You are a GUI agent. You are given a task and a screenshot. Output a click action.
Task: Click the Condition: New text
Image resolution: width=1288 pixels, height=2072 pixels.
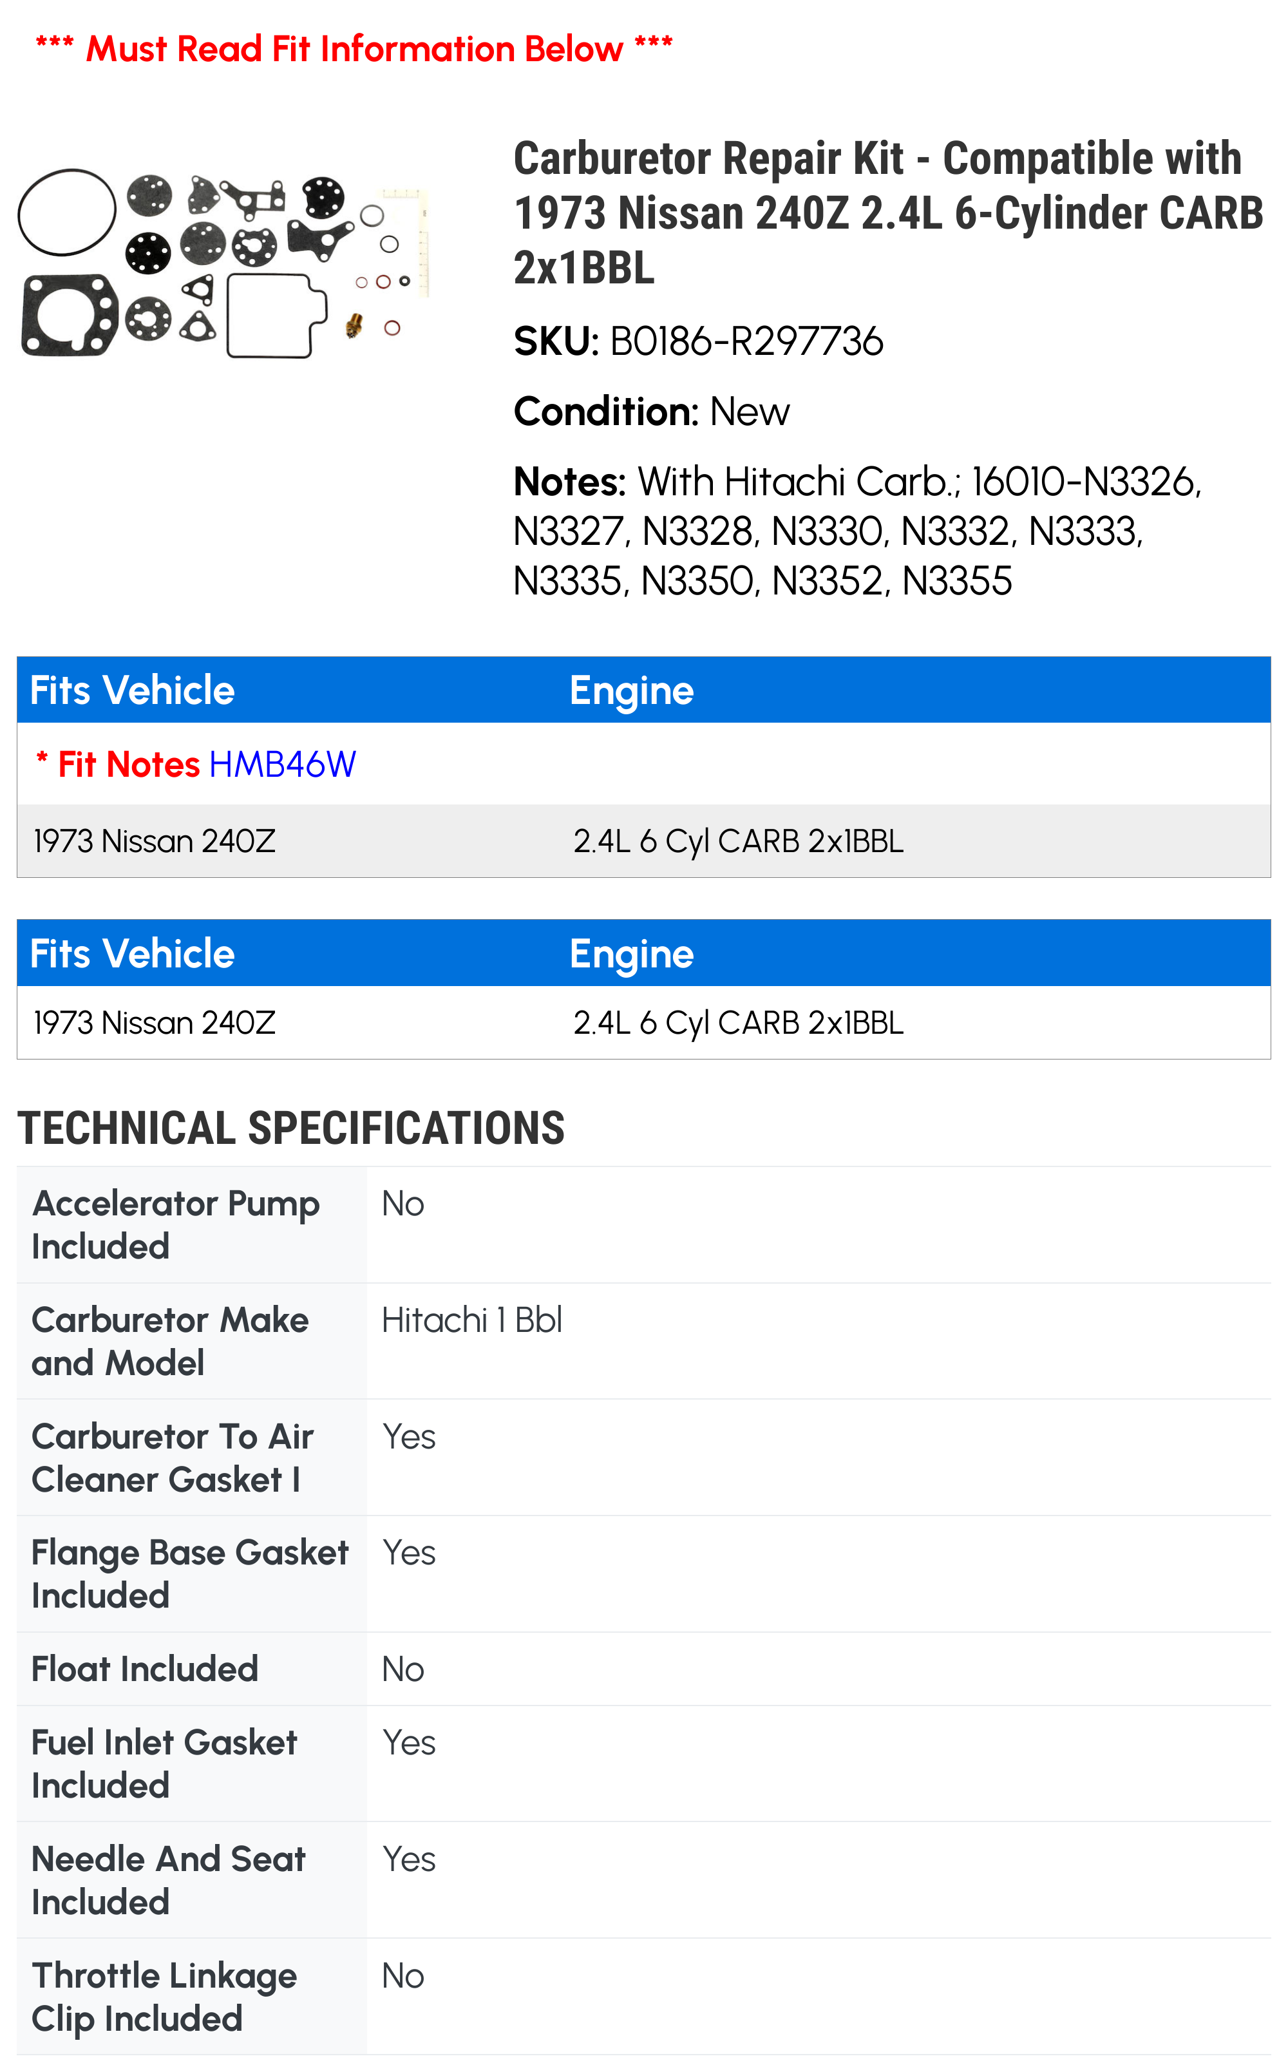[652, 412]
